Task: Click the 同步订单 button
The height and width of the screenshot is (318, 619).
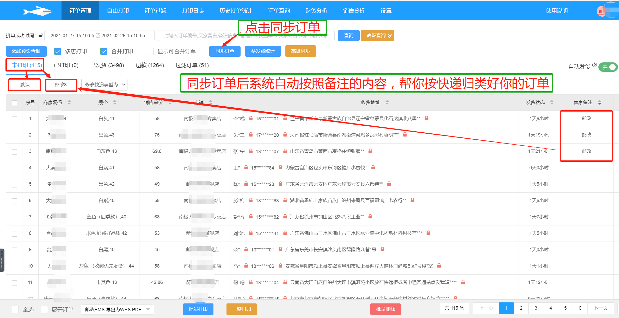Action: (x=225, y=51)
